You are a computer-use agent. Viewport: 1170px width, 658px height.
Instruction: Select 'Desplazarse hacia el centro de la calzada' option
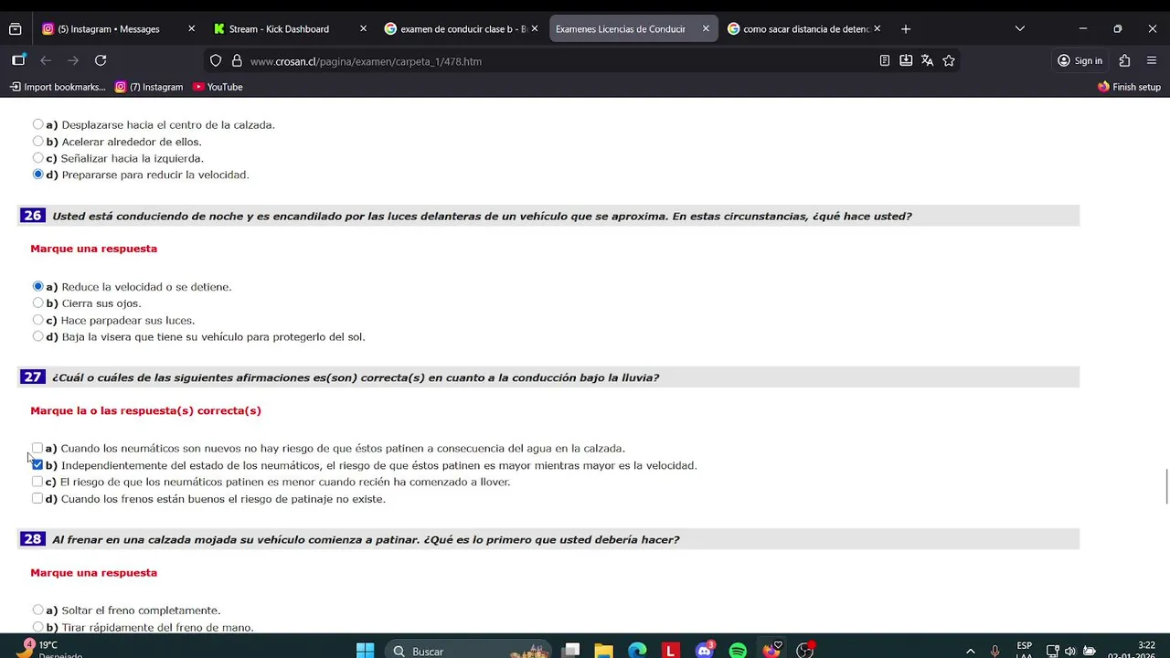37,124
